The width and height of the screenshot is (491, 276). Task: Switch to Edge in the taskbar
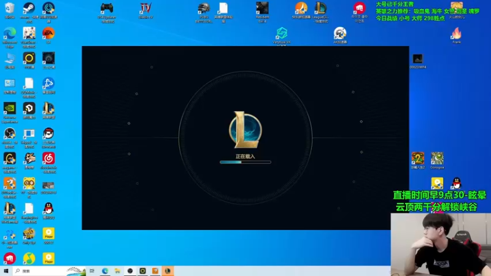105,270
